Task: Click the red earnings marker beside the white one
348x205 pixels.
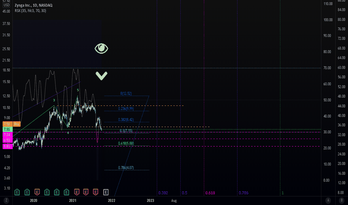Action: tap(96, 192)
